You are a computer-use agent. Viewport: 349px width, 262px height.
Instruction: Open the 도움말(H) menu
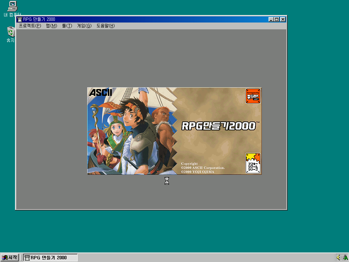(x=106, y=26)
